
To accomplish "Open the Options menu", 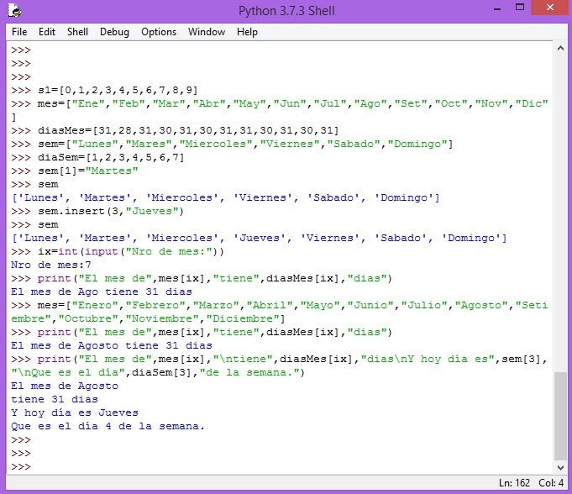I will pos(159,32).
